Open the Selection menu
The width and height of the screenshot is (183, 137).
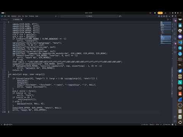pyautogui.click(x=14, y=16)
